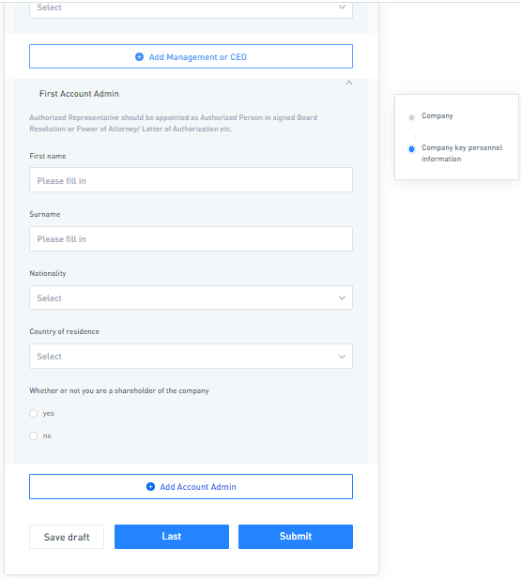Click Add Management or CEO button
This screenshot has width=521, height=579.
pyautogui.click(x=192, y=56)
